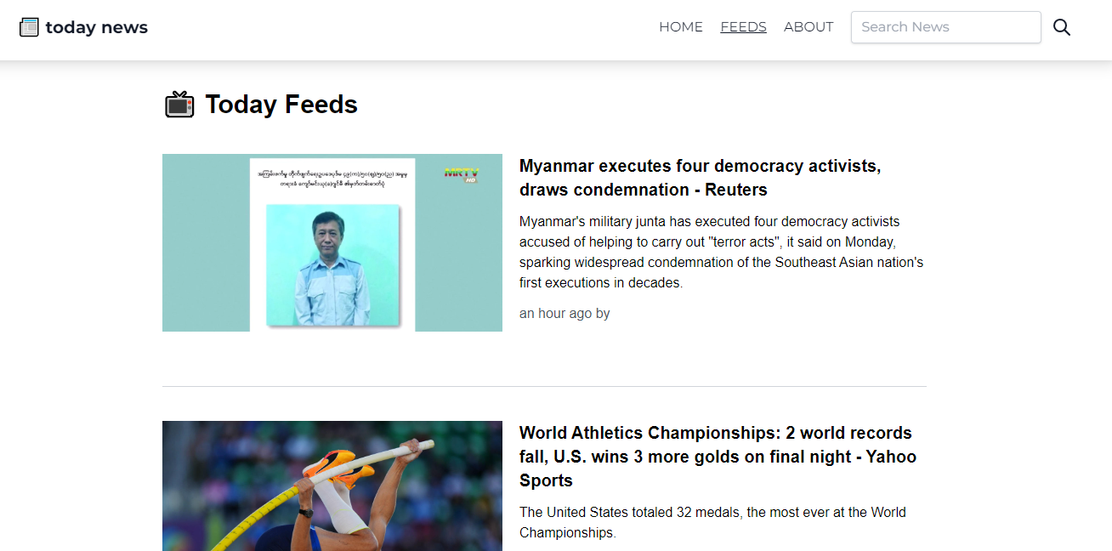Open the Myanmar democracy activists article
Viewport: 1112px width, 551px height.
[700, 178]
